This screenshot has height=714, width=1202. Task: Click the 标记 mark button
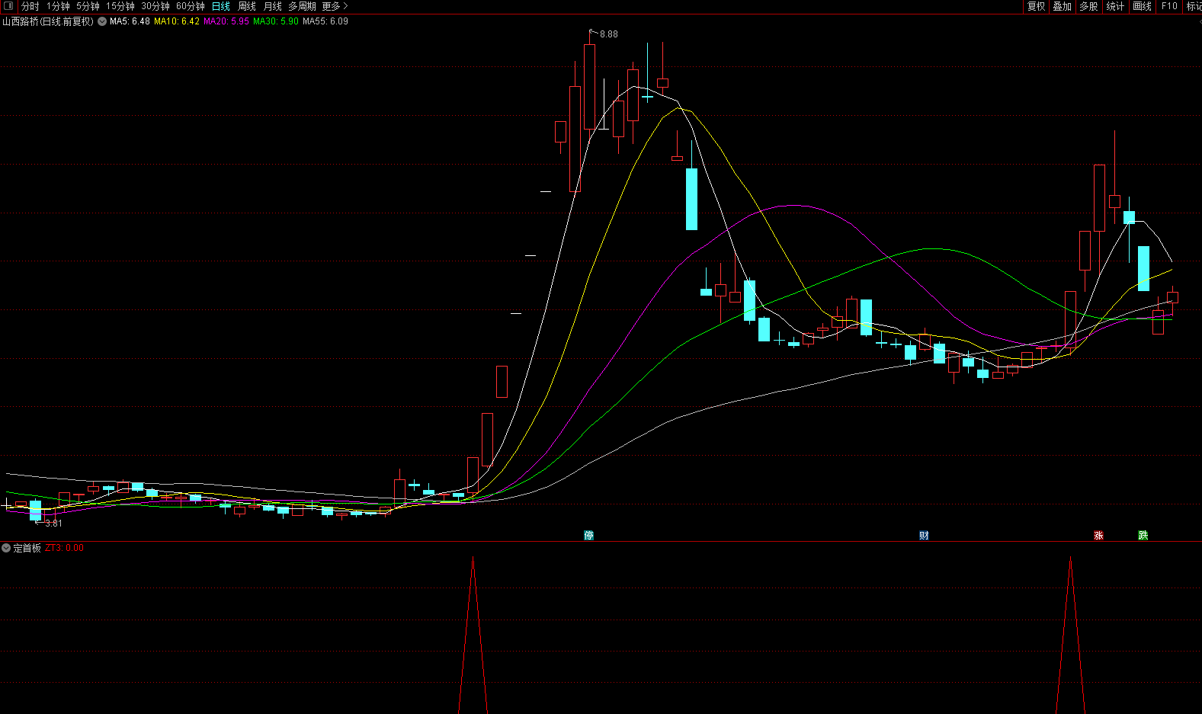(1194, 6)
